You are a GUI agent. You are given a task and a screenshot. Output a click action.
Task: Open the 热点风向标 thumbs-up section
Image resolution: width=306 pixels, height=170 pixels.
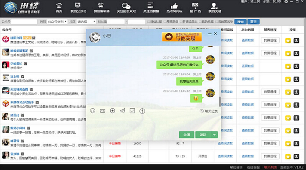(174, 8)
